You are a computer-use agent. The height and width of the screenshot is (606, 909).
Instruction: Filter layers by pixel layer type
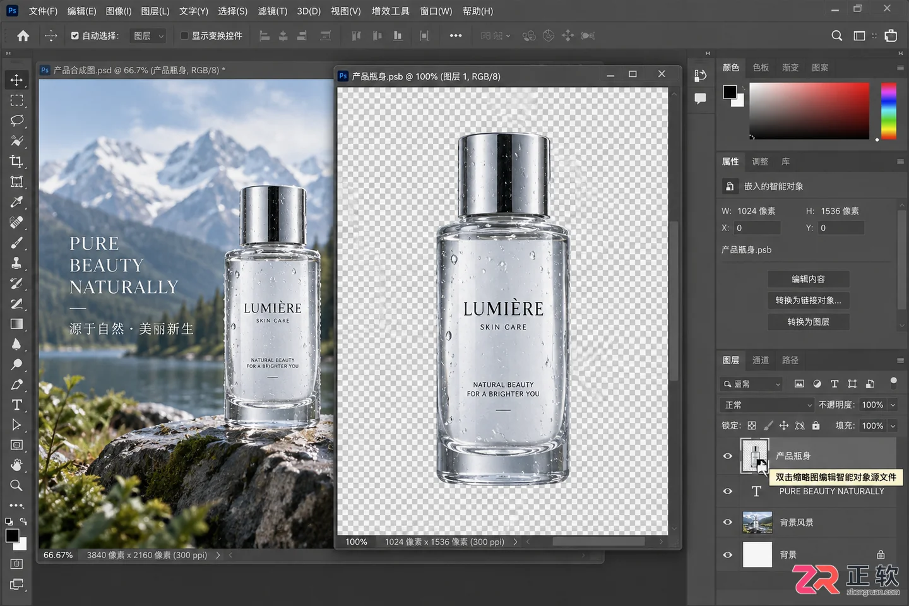799,384
